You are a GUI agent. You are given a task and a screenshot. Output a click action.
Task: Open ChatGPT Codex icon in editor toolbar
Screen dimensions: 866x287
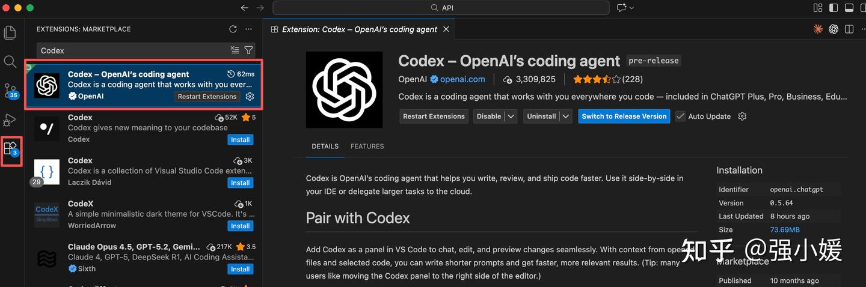pyautogui.click(x=834, y=29)
